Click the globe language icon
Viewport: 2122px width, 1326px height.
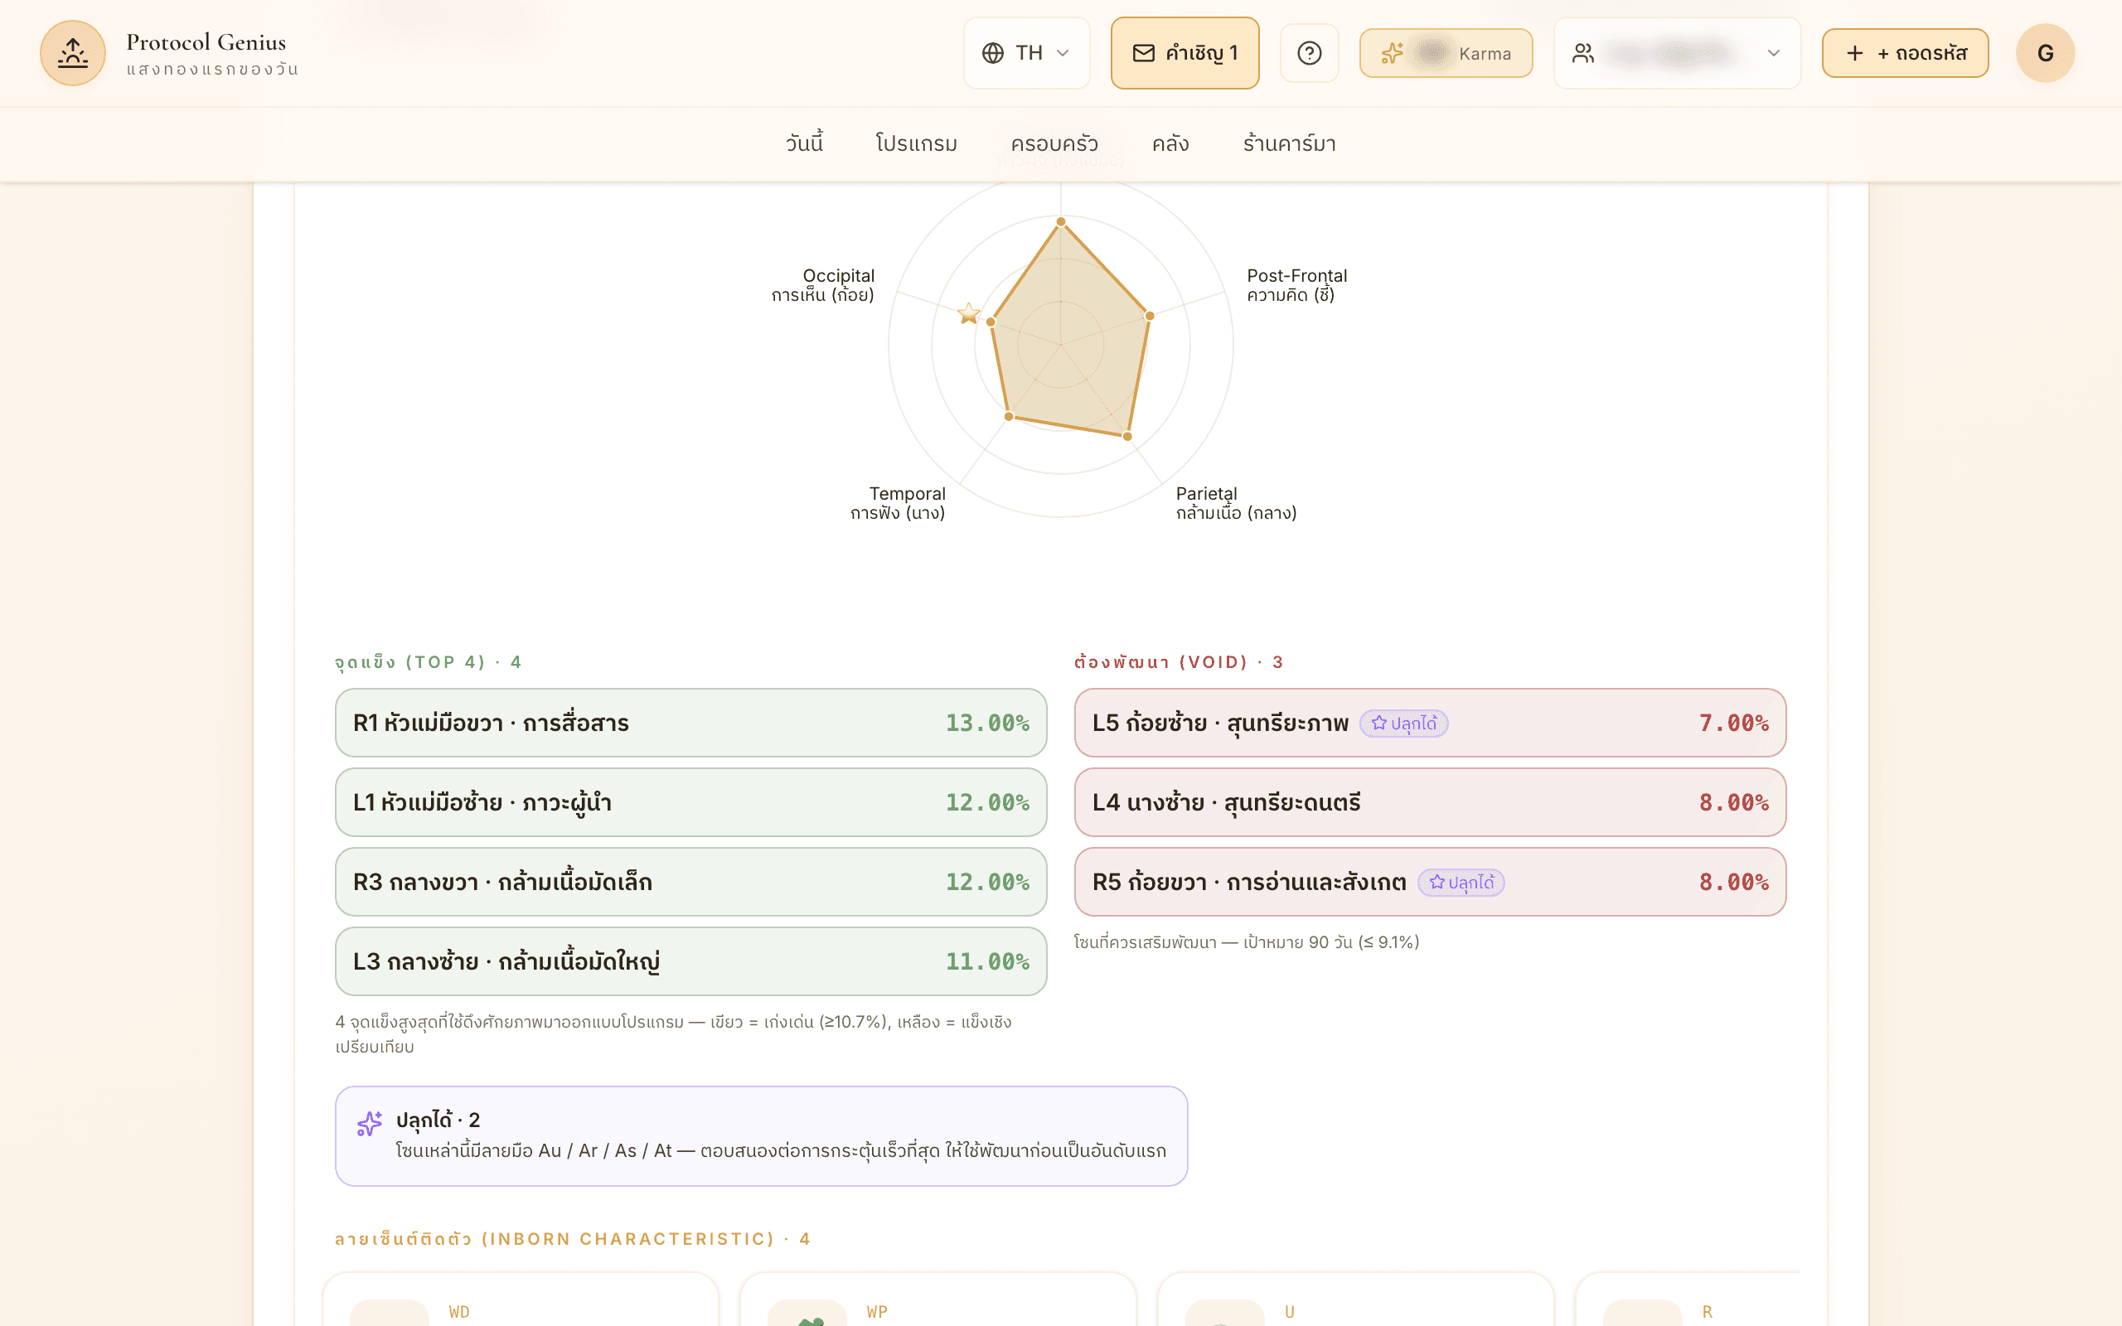(992, 54)
